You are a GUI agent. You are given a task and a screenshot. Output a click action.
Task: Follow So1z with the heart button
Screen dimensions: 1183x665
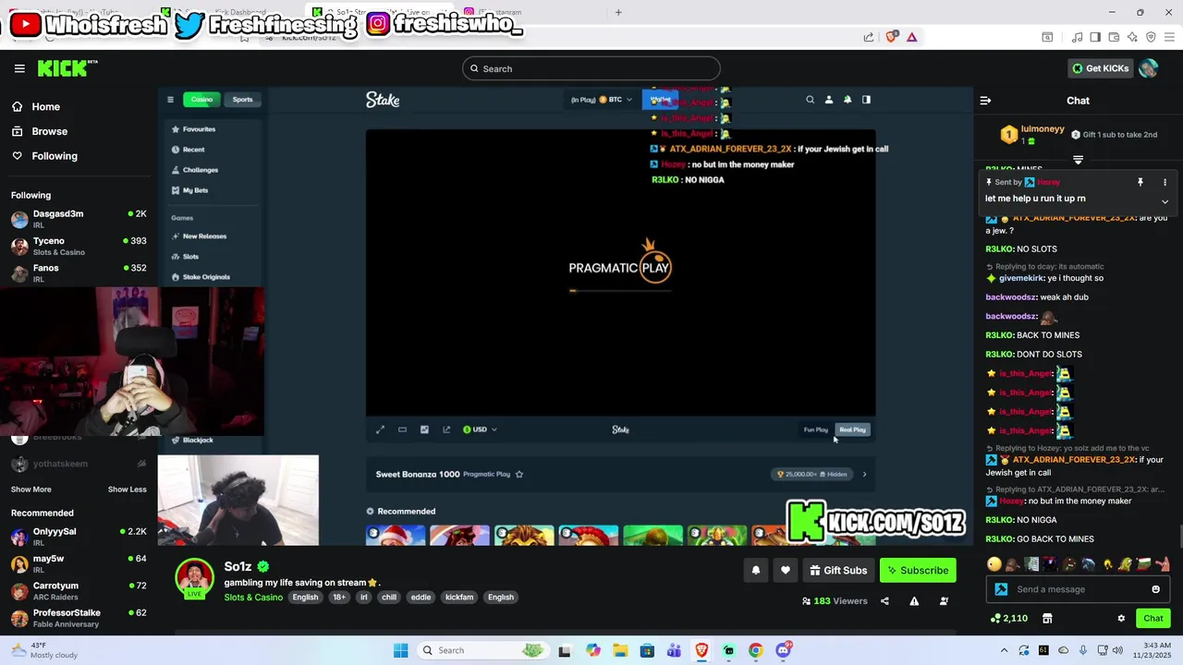(x=786, y=571)
